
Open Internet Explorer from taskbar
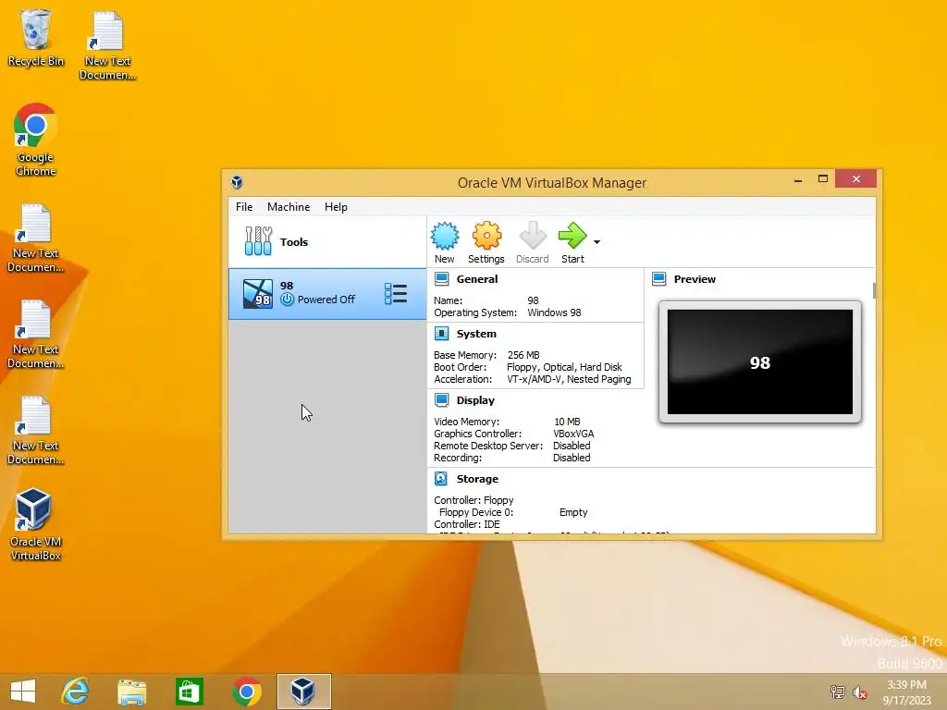click(76, 692)
